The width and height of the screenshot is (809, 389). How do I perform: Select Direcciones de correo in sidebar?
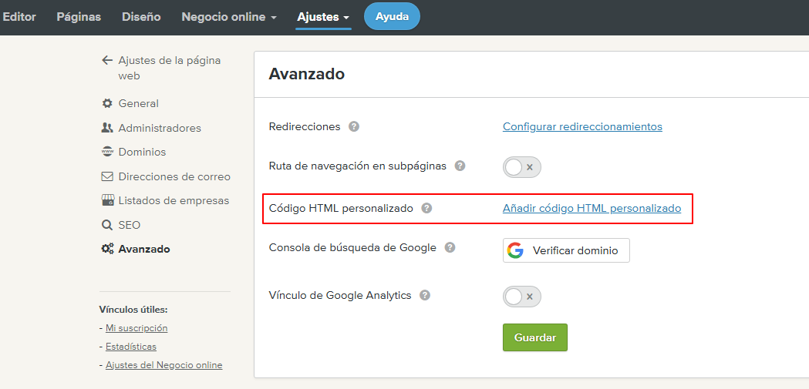(174, 176)
